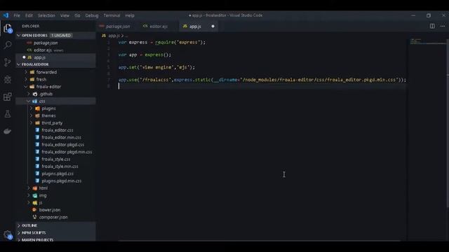
Task: Open the Help menu
Action: (x=130, y=15)
